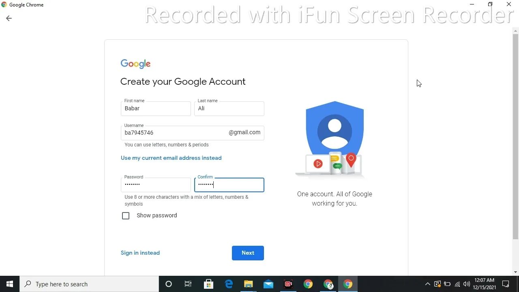Open the notification action center
The width and height of the screenshot is (519, 292).
(506, 284)
